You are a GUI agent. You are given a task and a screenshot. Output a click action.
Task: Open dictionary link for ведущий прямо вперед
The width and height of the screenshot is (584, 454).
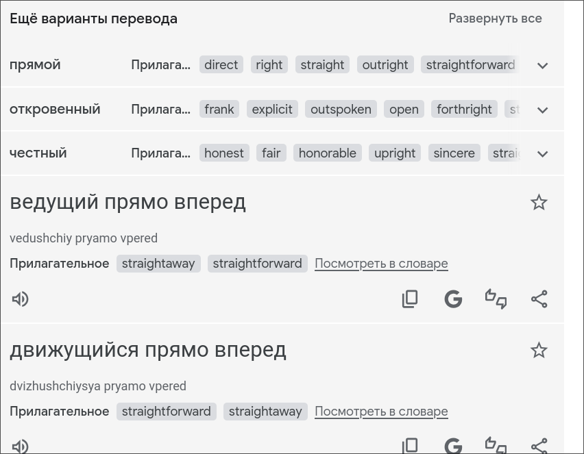tap(381, 264)
